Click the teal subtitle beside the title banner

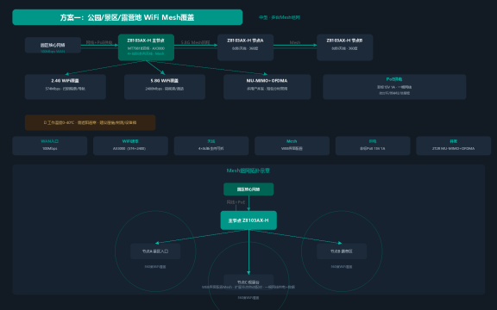280,17
